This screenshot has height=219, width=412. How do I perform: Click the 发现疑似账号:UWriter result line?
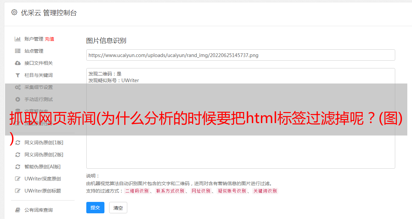click(114, 80)
